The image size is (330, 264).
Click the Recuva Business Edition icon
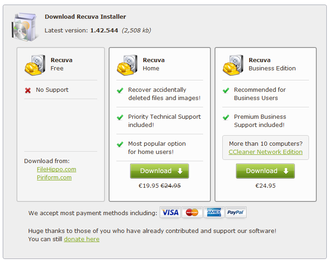[x=233, y=64]
